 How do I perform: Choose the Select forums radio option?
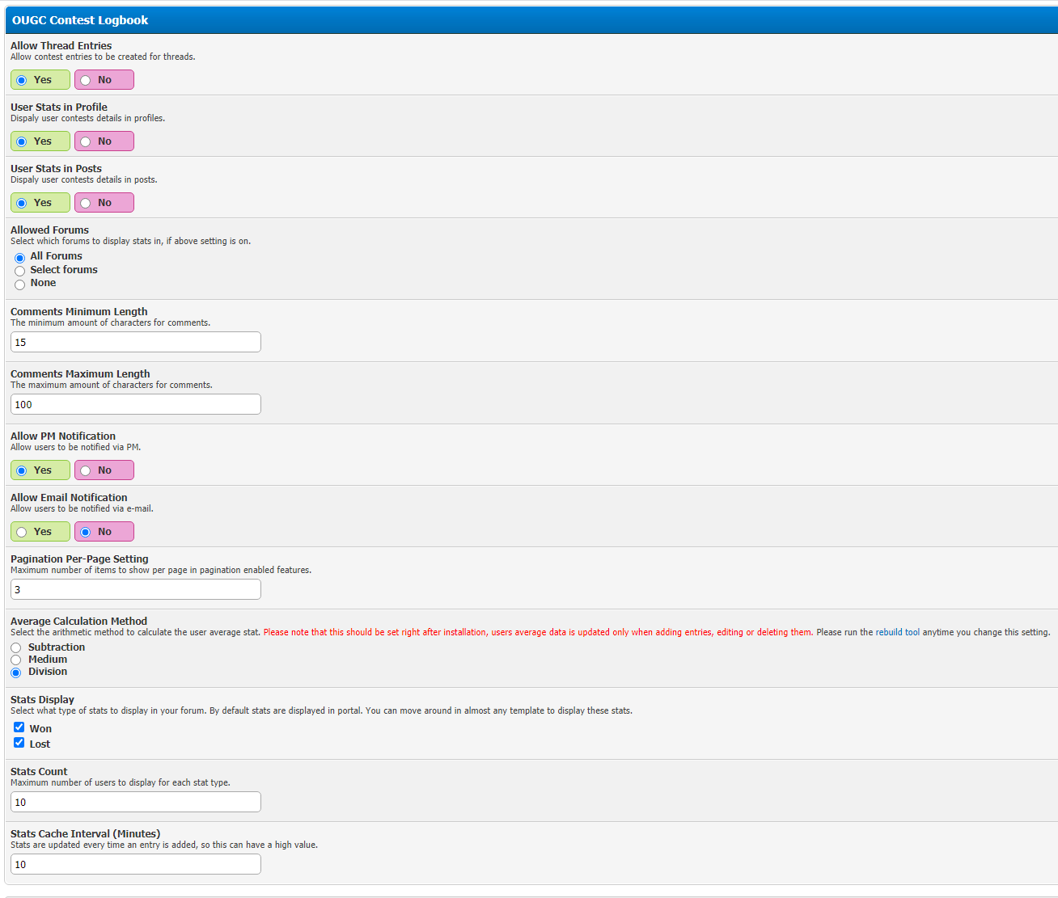[20, 271]
